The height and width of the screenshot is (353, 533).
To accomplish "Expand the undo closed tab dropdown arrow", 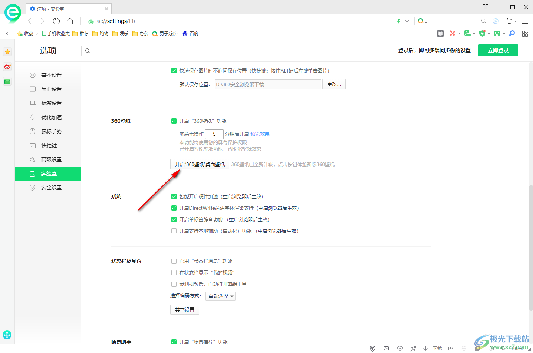I will [x=516, y=22].
